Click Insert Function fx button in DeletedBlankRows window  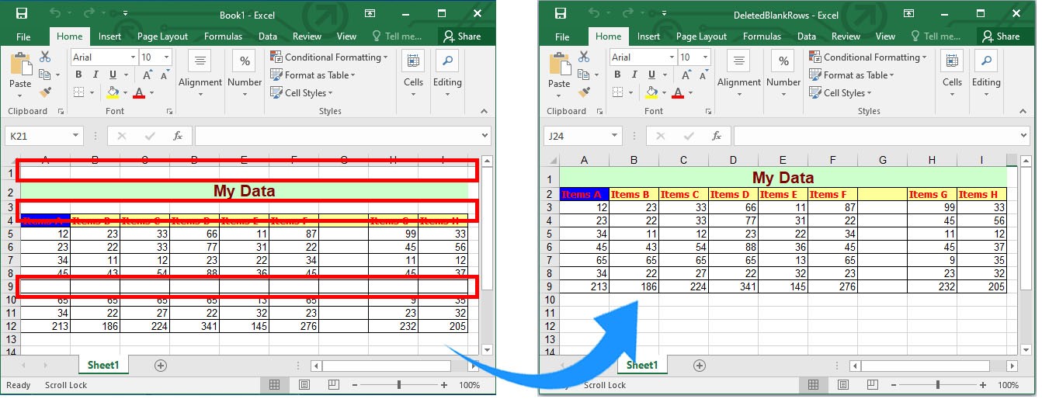716,136
